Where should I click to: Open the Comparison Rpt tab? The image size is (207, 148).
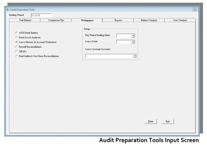click(56, 20)
